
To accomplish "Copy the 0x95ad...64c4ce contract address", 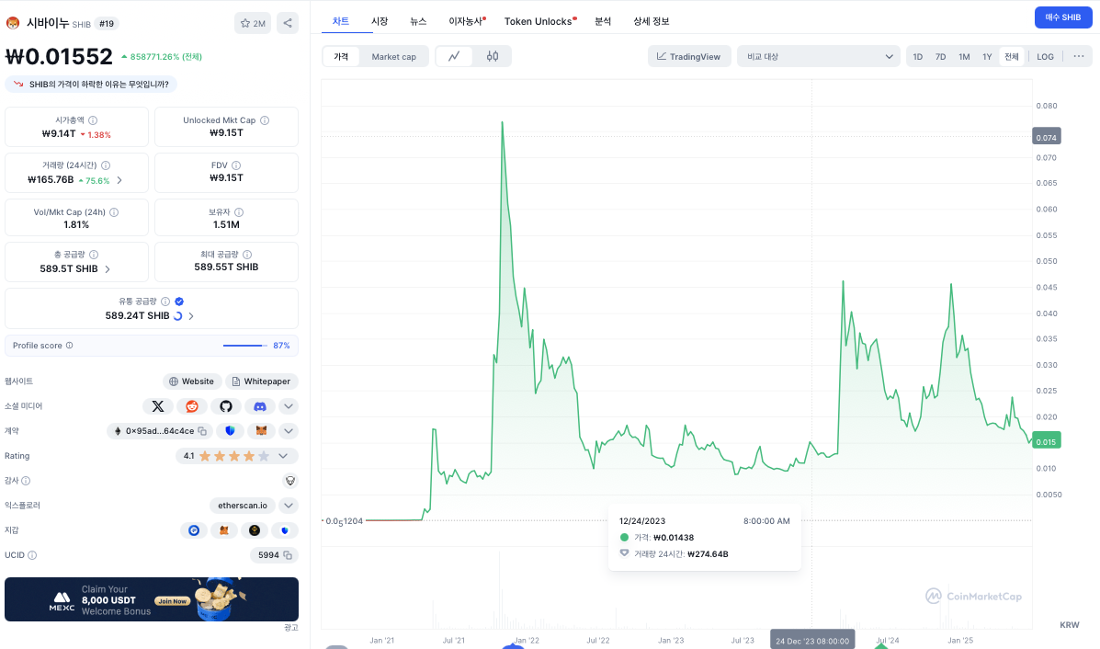I will coord(202,431).
